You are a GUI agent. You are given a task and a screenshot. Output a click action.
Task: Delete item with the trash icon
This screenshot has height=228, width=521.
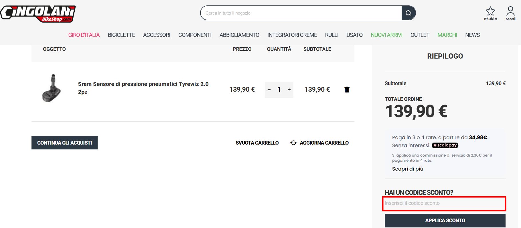tap(347, 89)
